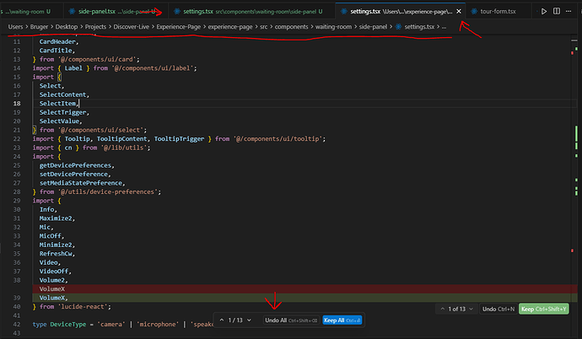Go to next change in 1 / 13 bar
The image size is (582, 339).
(x=249, y=320)
